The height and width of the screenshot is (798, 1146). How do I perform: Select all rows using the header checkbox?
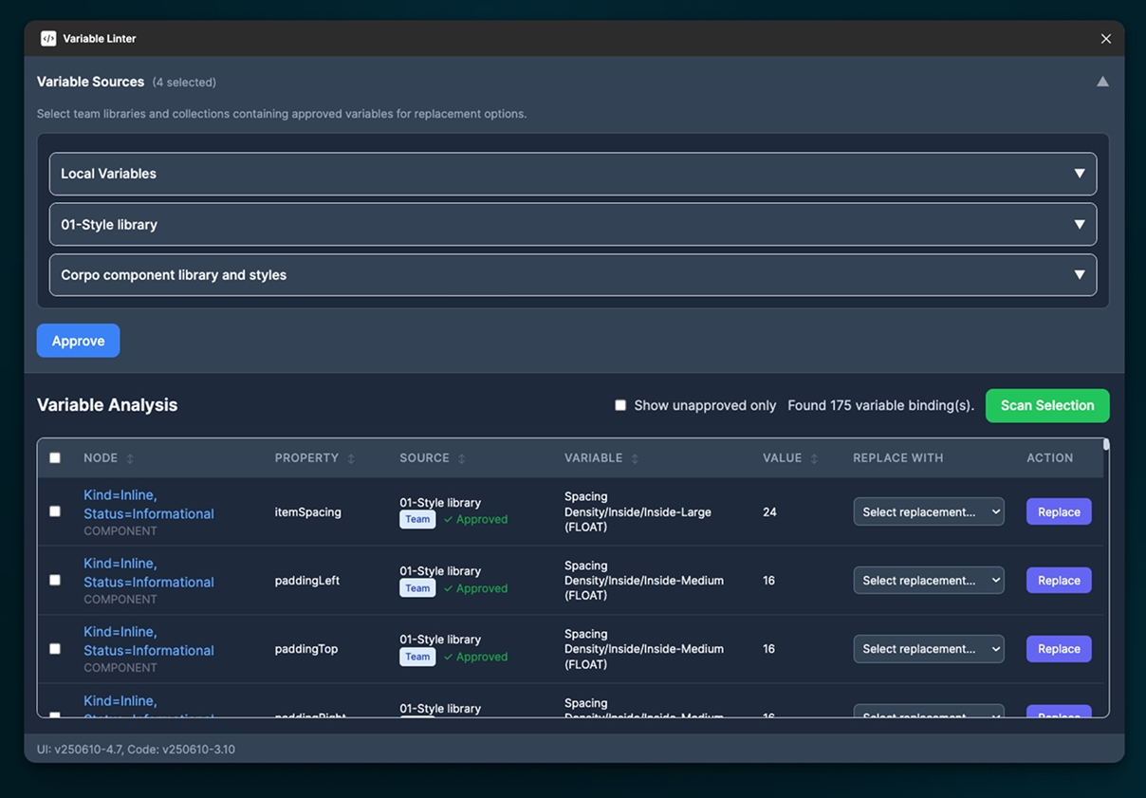(54, 456)
